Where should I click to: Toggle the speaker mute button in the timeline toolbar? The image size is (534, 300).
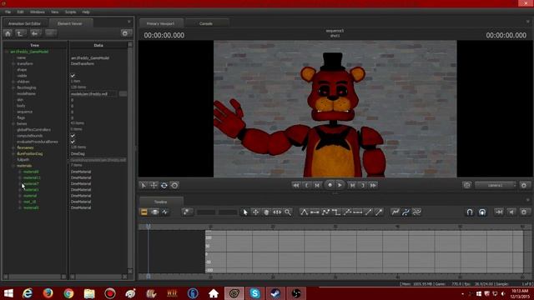click(x=511, y=212)
